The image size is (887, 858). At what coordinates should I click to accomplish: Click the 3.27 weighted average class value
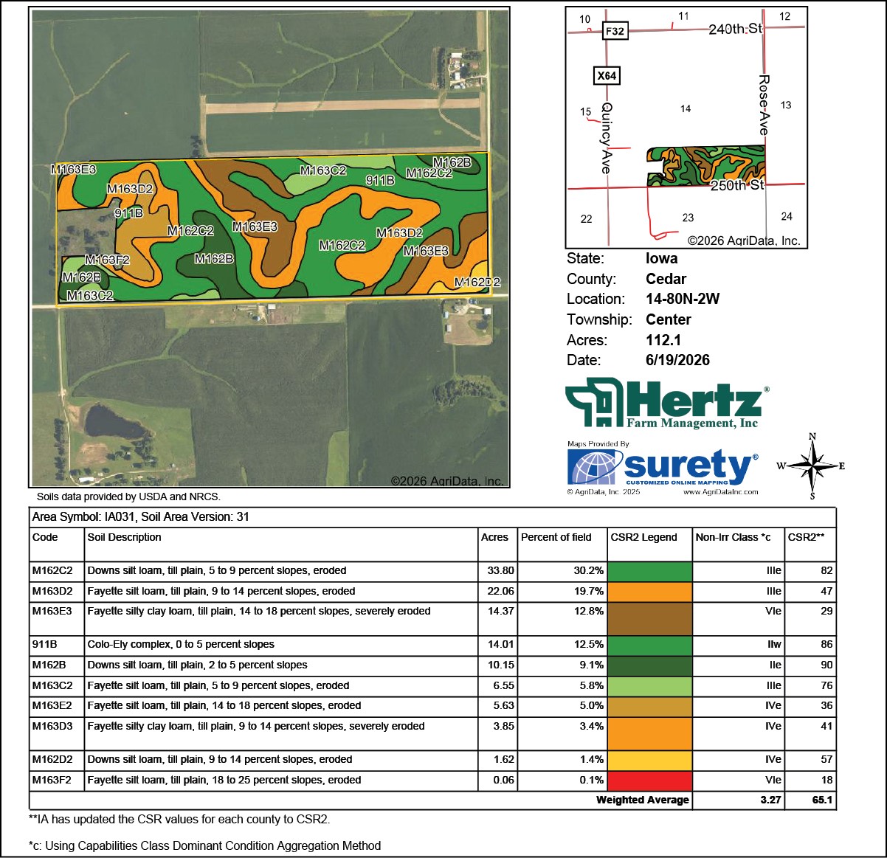pyautogui.click(x=770, y=800)
